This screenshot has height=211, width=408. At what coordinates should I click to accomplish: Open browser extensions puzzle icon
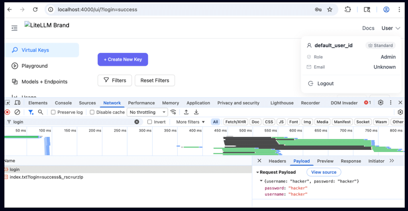point(347,10)
